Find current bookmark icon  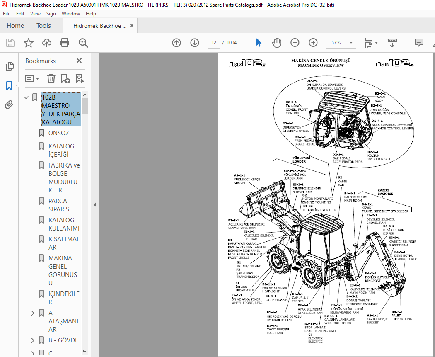coord(80,78)
